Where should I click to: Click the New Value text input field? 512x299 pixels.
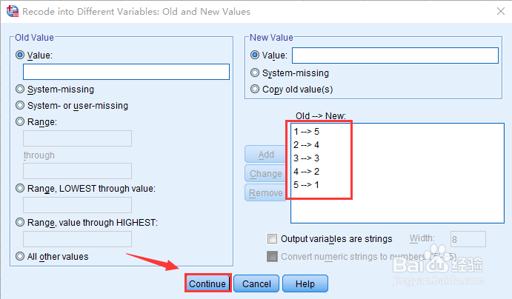click(395, 56)
